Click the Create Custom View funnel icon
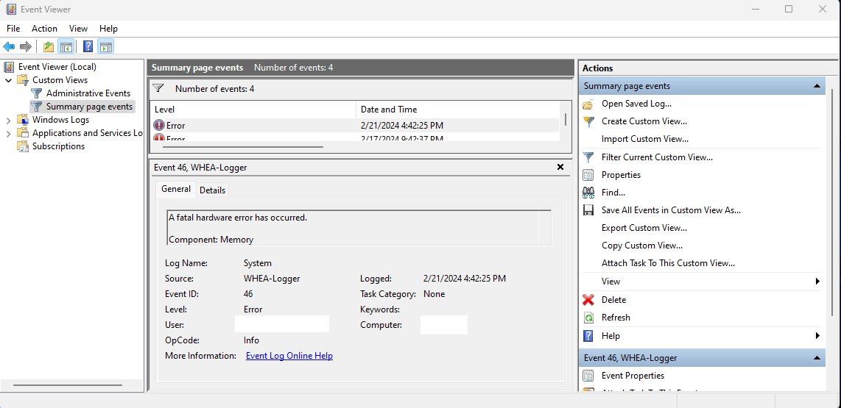This screenshot has width=841, height=408. pyautogui.click(x=588, y=121)
